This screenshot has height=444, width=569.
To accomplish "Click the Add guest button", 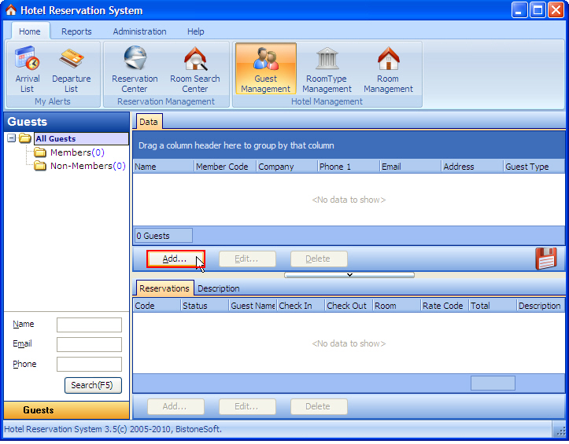I will coord(175,259).
